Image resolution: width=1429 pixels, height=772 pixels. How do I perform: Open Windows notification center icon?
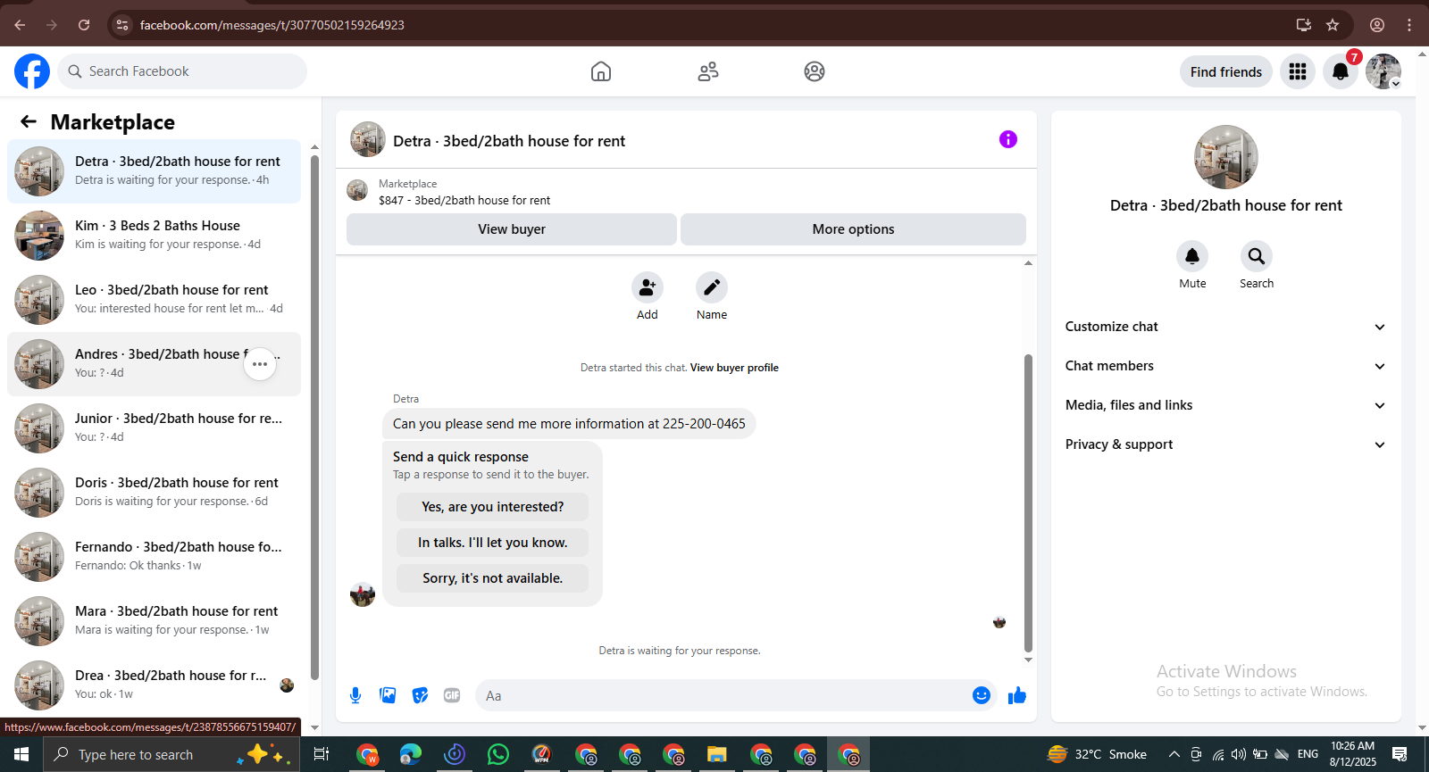coord(1400,754)
